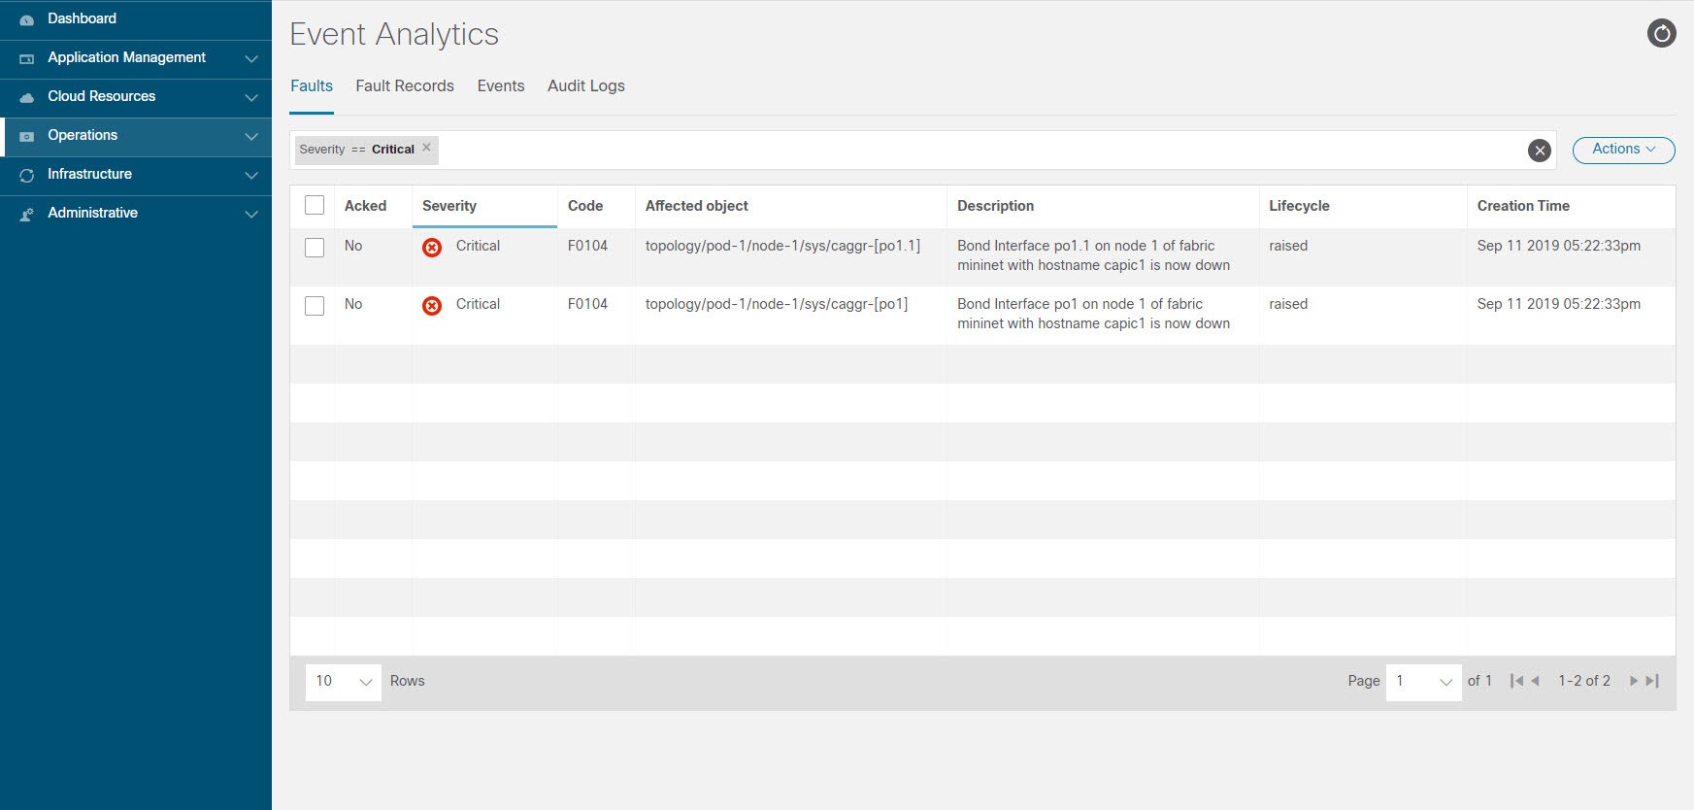Click into the filter search field

click(x=971, y=151)
